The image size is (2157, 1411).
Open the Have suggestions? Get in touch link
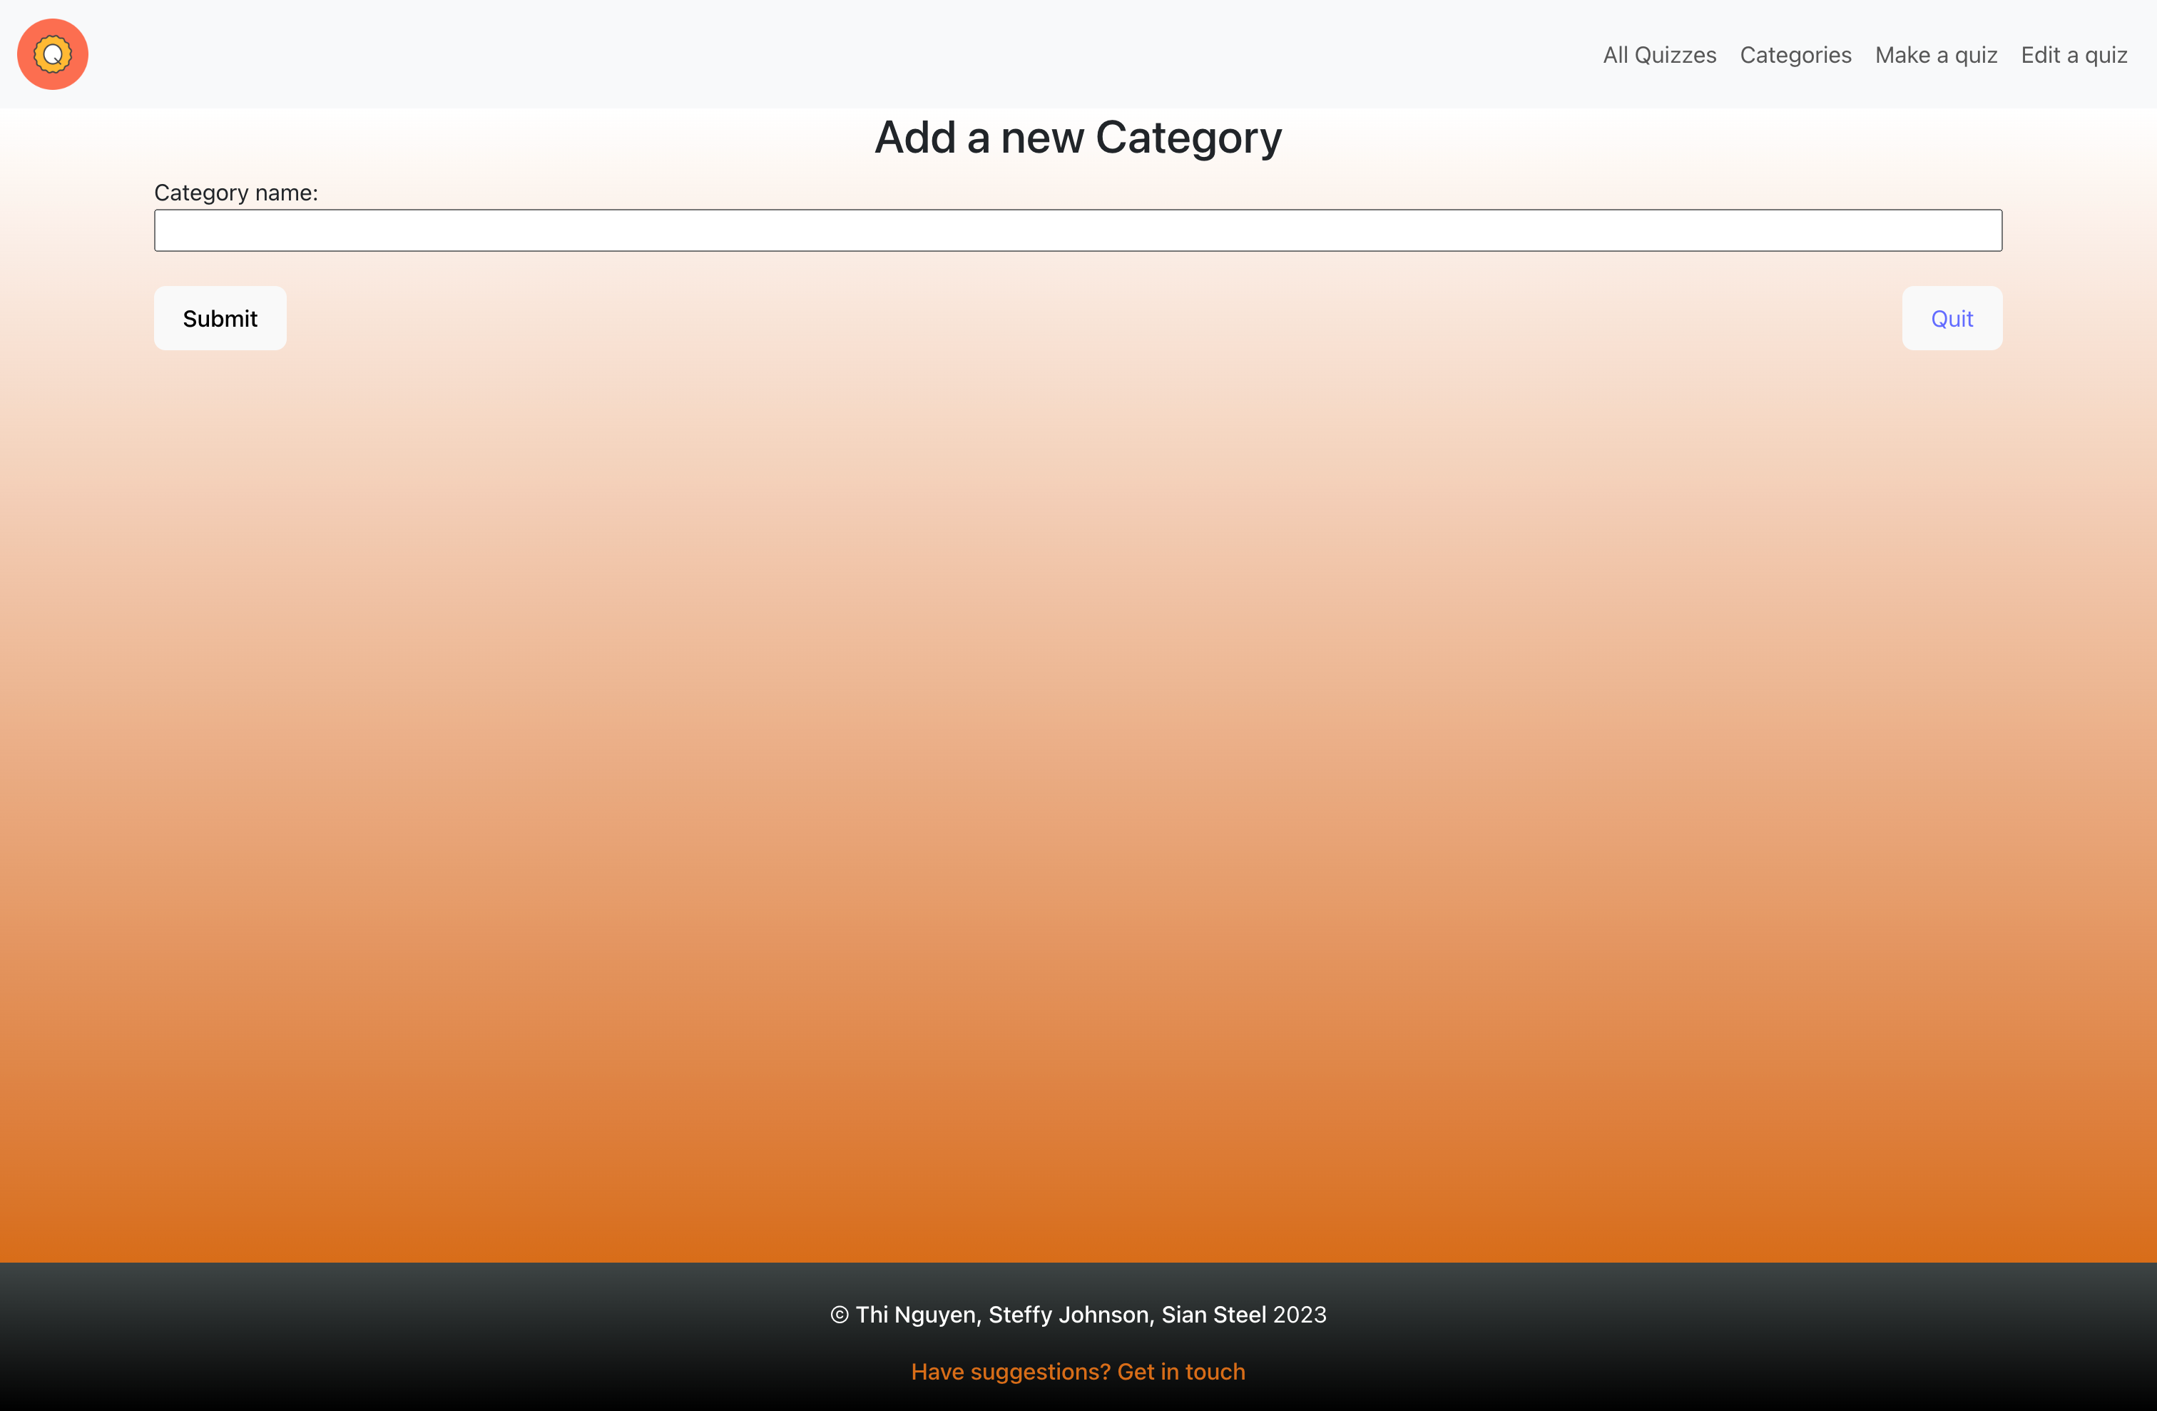tap(1078, 1371)
